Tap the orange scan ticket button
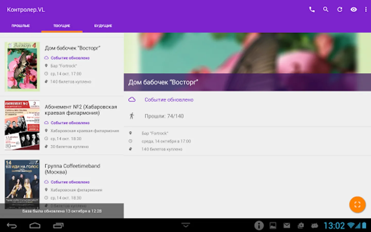 click(x=357, y=205)
